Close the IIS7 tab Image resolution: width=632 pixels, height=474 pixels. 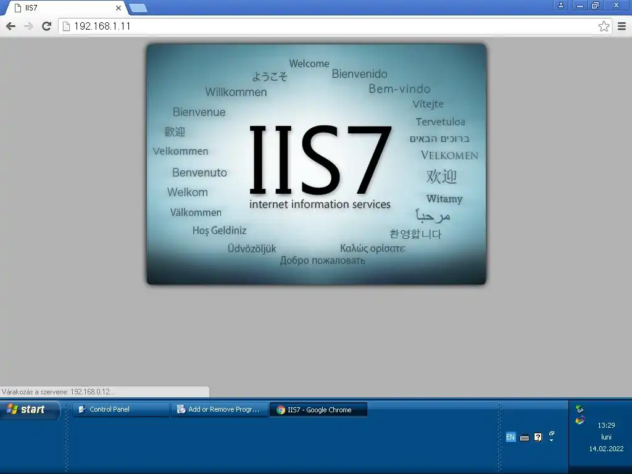[x=118, y=7]
